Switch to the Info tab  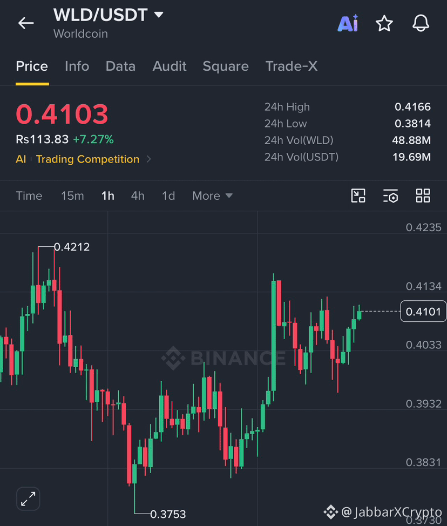click(77, 66)
